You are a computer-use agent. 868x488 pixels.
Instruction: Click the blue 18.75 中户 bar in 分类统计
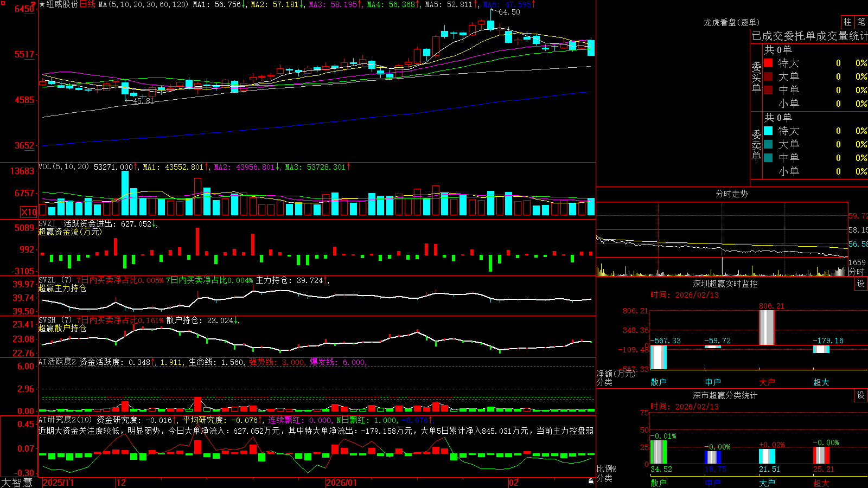pos(713,458)
